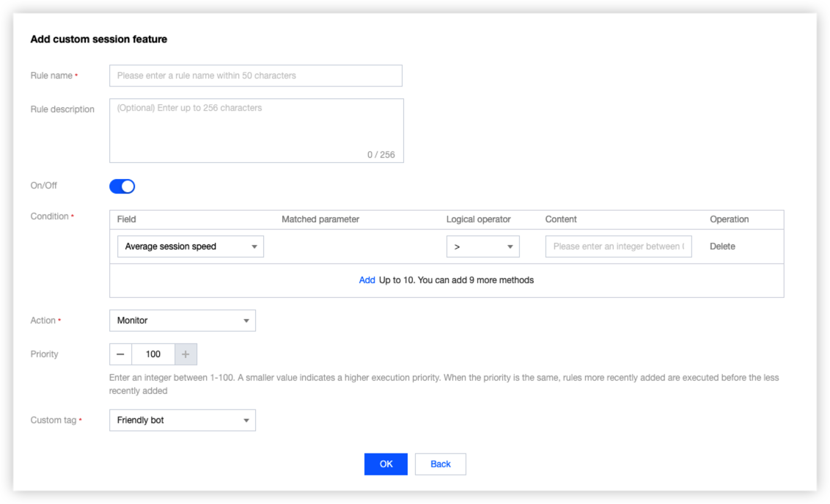The width and height of the screenshot is (830, 504).
Task: Add another condition method
Action: point(367,280)
